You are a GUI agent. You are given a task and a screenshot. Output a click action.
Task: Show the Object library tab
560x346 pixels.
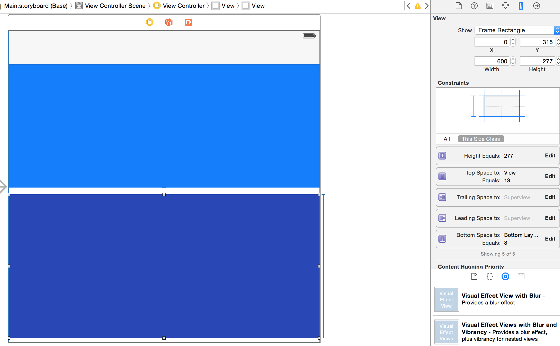point(505,276)
